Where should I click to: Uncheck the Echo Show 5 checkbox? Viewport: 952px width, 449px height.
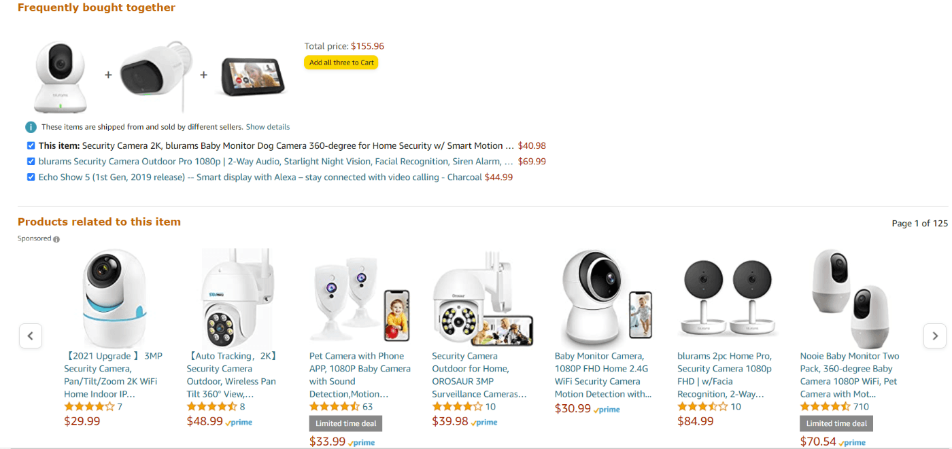tap(31, 177)
